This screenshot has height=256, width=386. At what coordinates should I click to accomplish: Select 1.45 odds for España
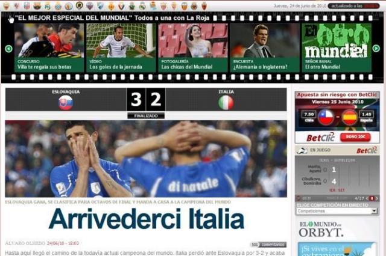[365, 114]
